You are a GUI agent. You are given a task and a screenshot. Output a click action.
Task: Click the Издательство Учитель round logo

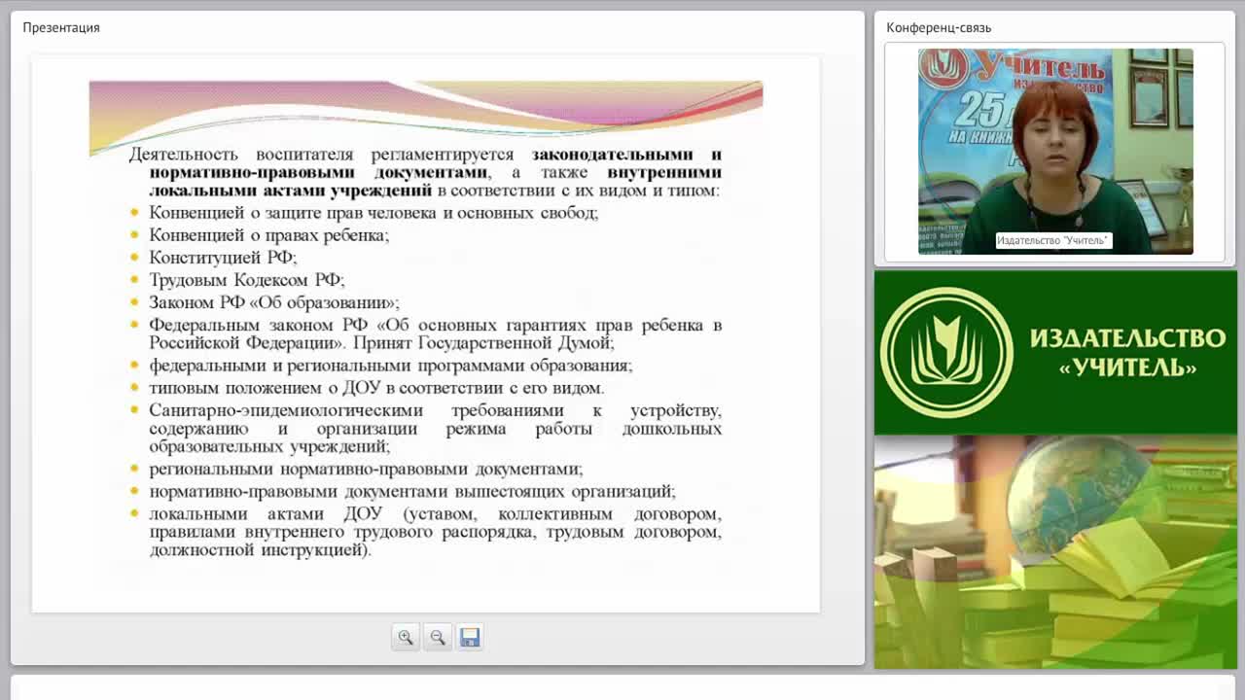click(x=946, y=352)
